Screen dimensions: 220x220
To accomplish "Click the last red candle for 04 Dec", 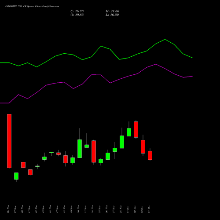I will (x=150, y=155).
